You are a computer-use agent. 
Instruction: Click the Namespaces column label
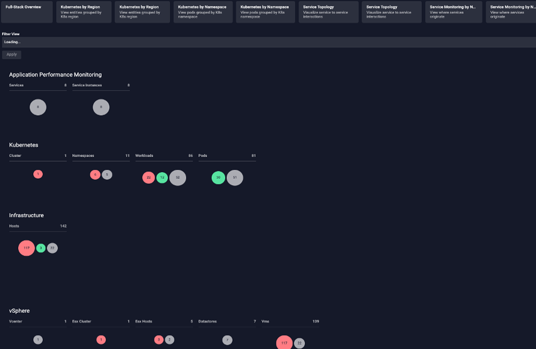83,156
